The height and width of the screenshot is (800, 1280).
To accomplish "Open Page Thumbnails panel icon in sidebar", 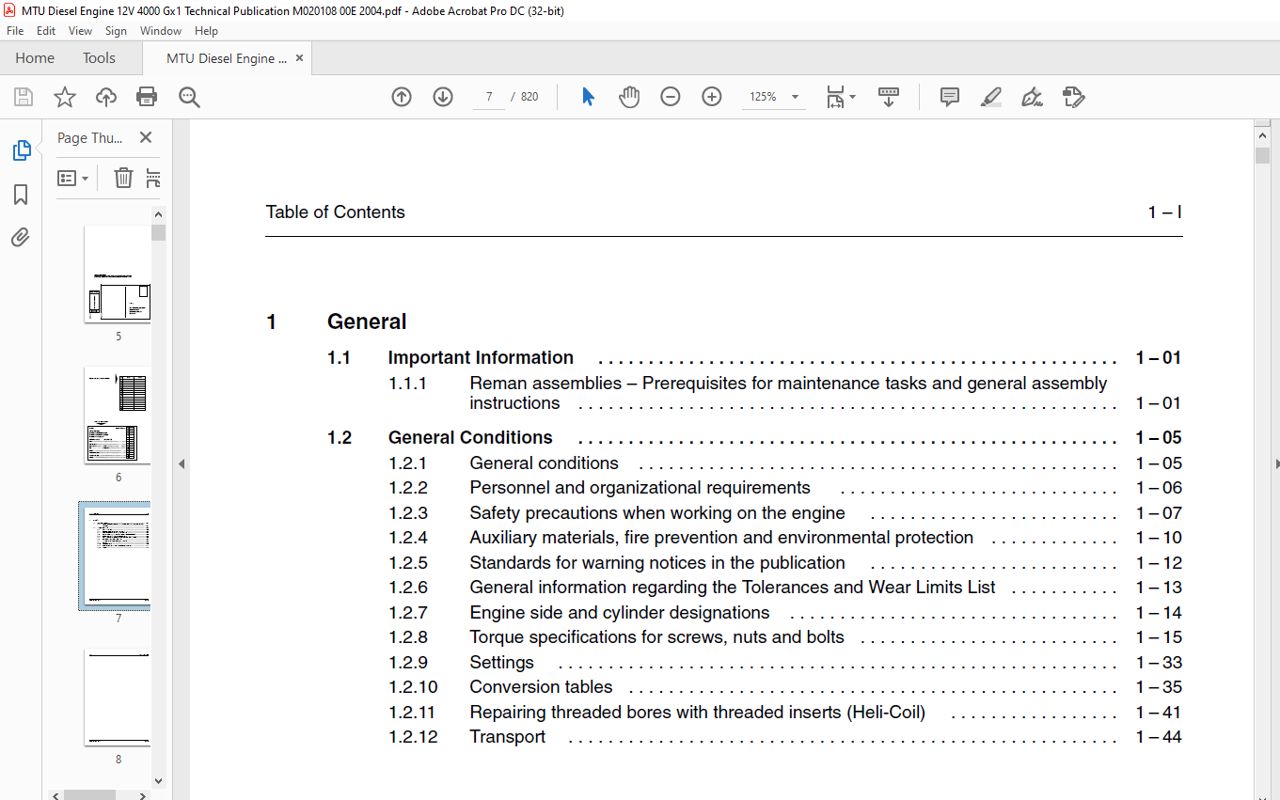I will click(21, 150).
